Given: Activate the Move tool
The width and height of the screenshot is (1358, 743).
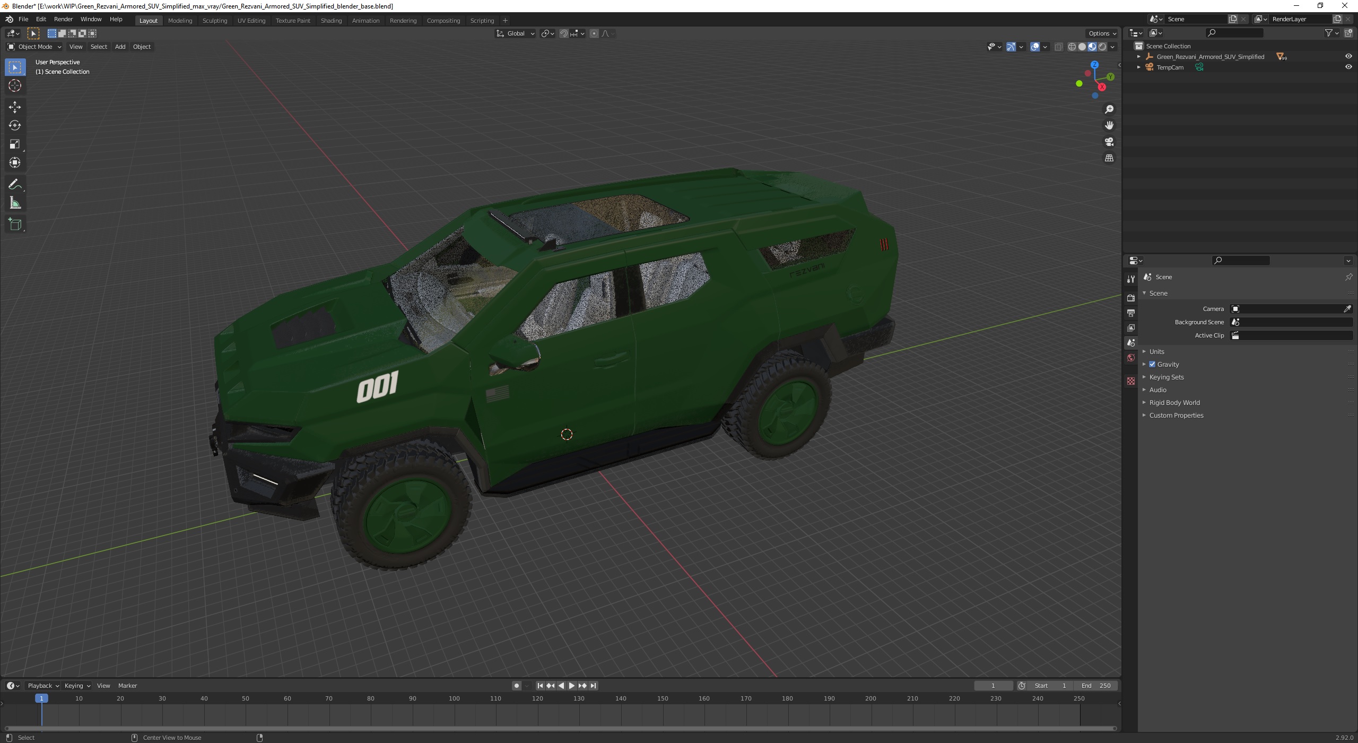Looking at the screenshot, I should [15, 107].
